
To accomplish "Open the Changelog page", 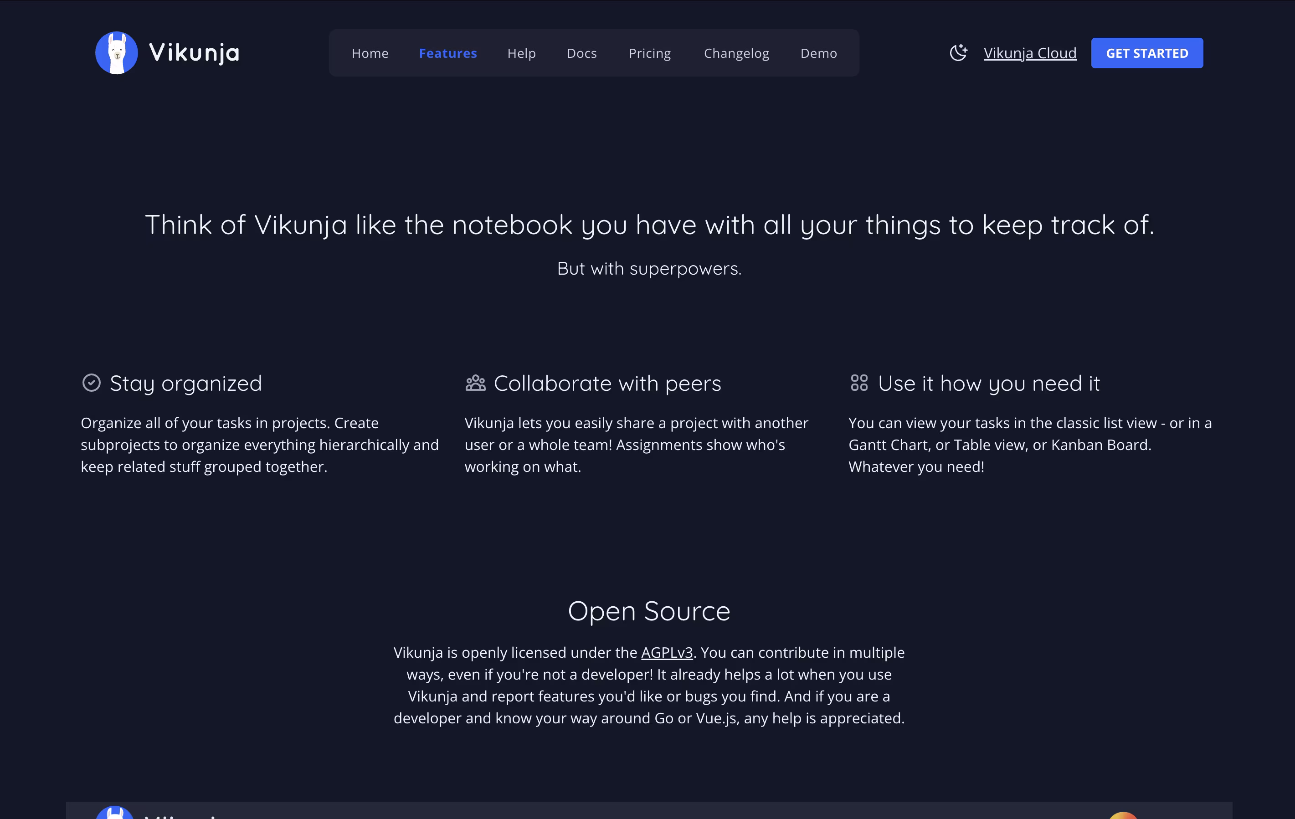I will point(736,53).
